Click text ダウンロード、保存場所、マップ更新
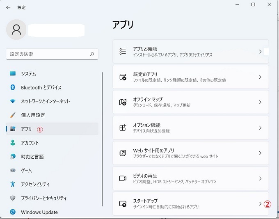279x219 pixels. pyautogui.click(x=162, y=105)
